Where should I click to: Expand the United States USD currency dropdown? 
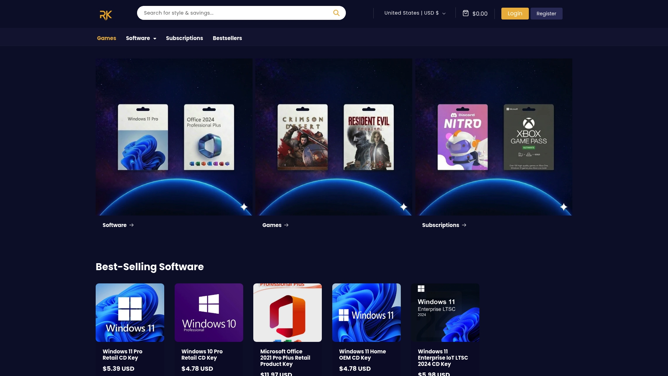pos(415,13)
